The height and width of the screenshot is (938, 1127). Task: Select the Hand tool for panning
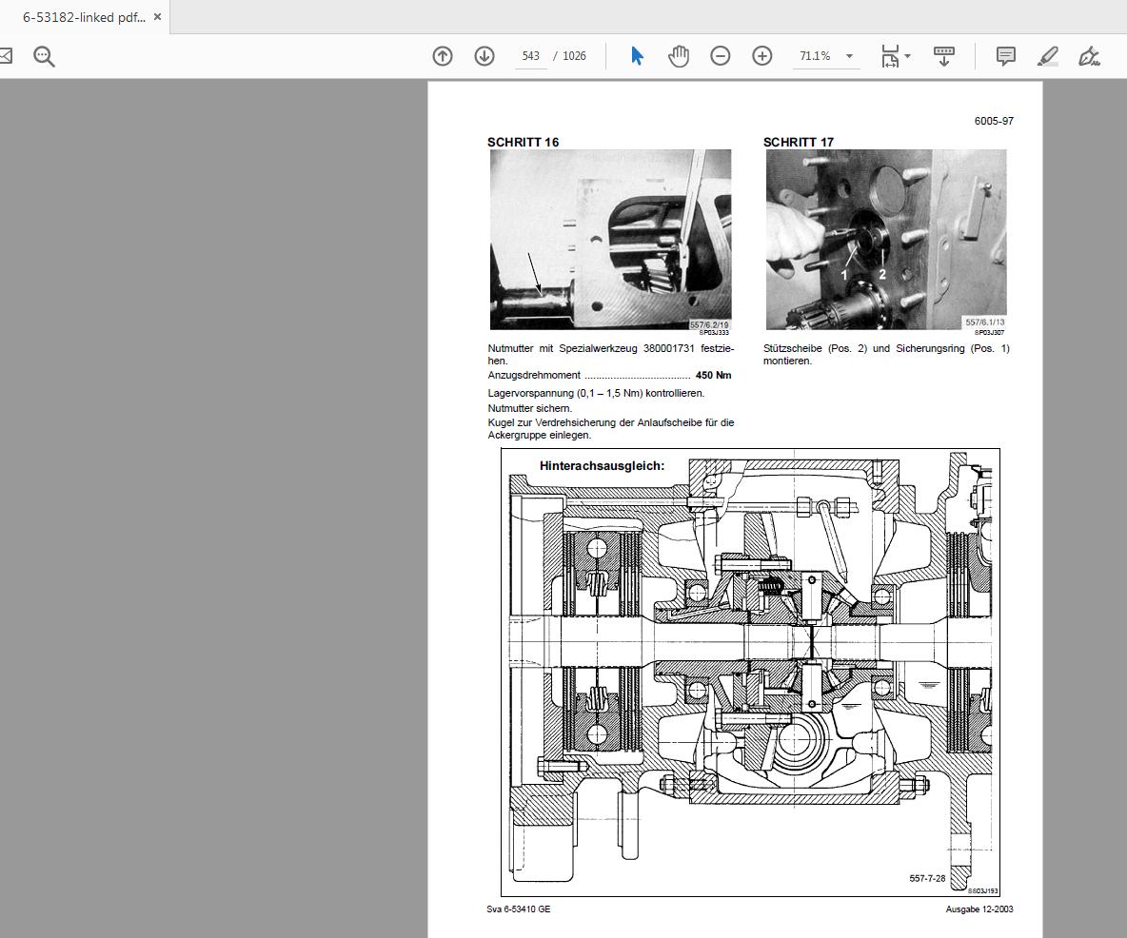tap(679, 56)
